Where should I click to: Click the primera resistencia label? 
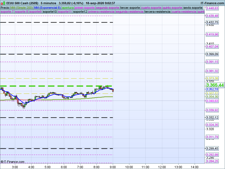point(101,12)
